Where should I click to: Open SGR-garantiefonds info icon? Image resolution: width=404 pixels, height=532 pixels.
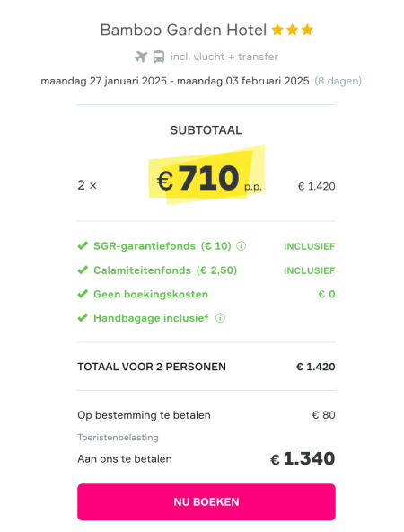click(x=241, y=246)
